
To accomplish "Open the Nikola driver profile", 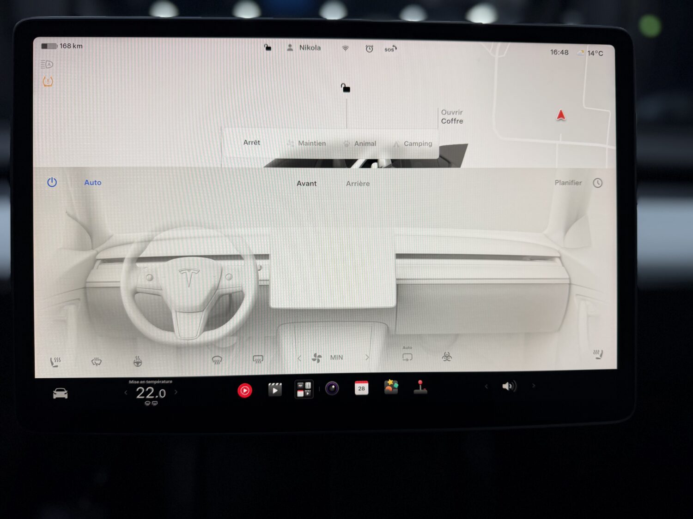I will coord(304,48).
